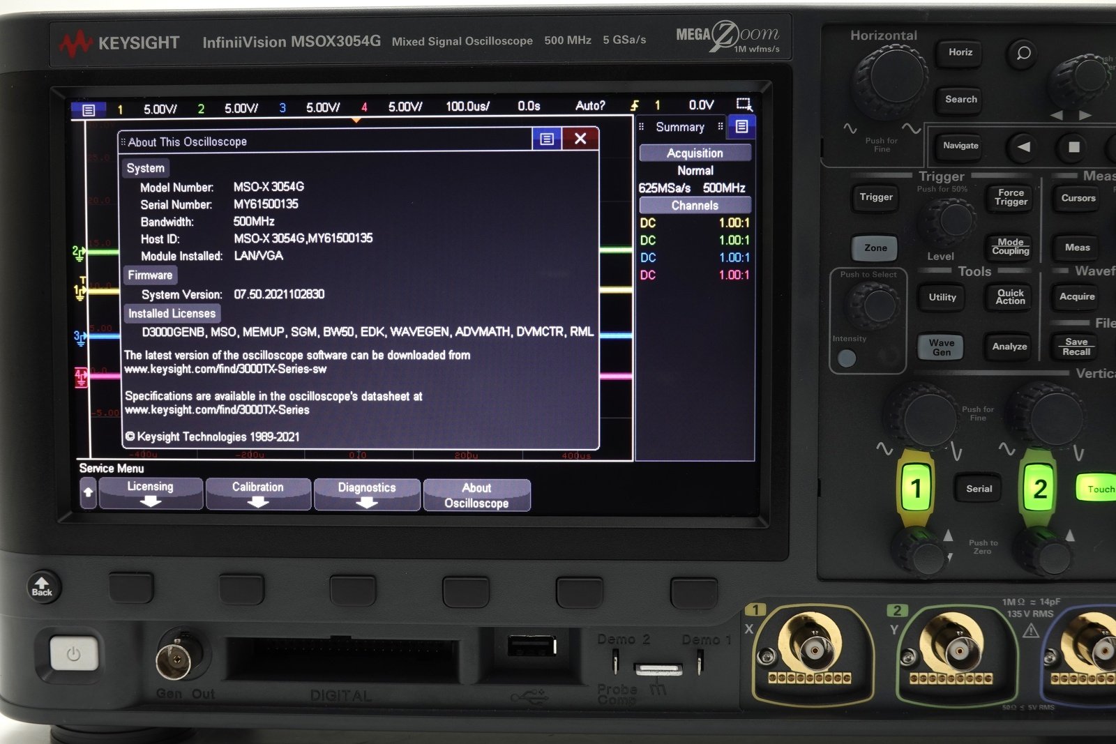Image resolution: width=1116 pixels, height=744 pixels.
Task: Open the Save Recall menu button
Action: point(1076,347)
